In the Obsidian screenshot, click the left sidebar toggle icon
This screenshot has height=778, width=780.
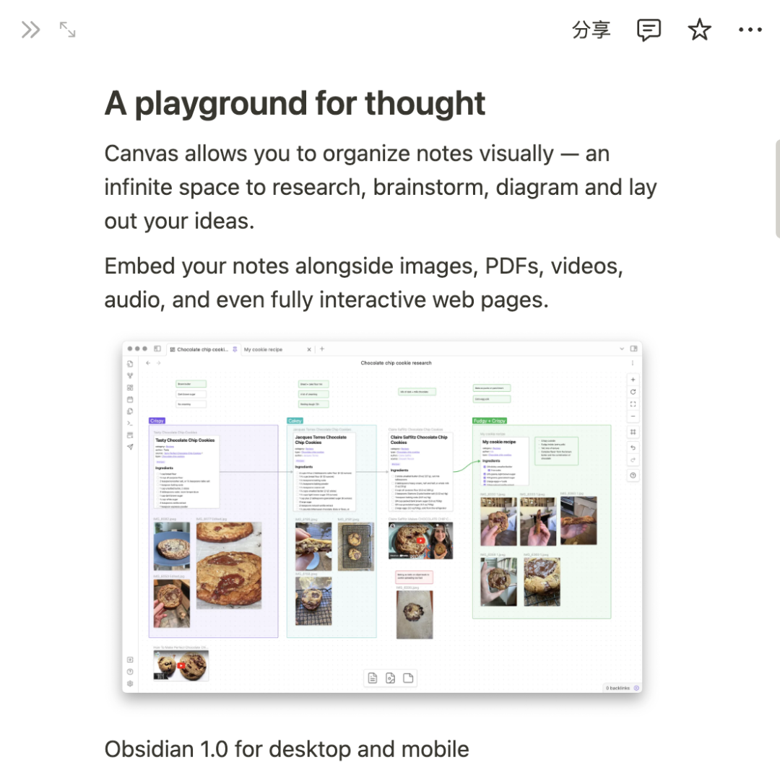(x=157, y=349)
